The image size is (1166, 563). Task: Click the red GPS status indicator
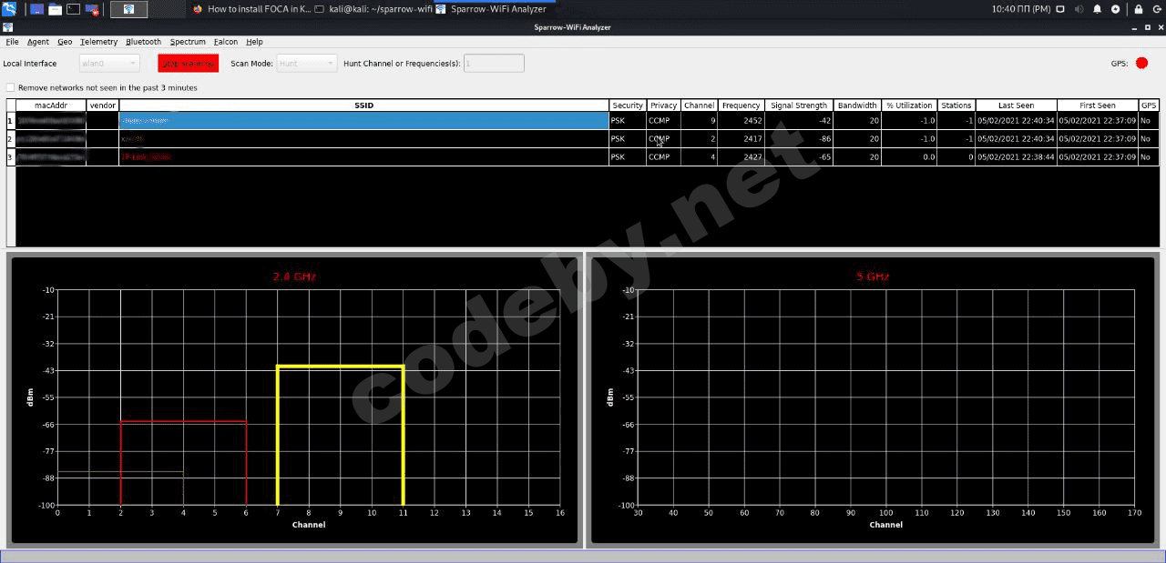point(1141,64)
